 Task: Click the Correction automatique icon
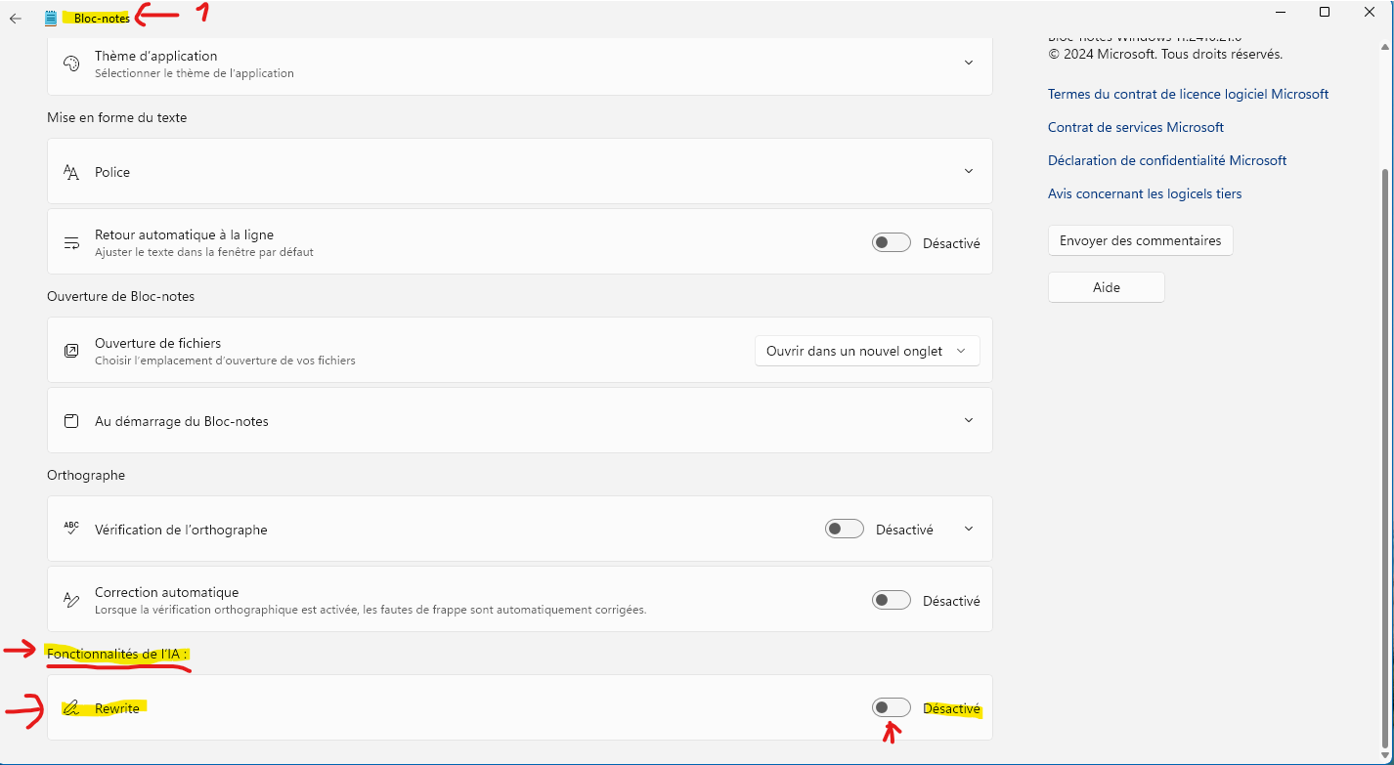point(71,600)
